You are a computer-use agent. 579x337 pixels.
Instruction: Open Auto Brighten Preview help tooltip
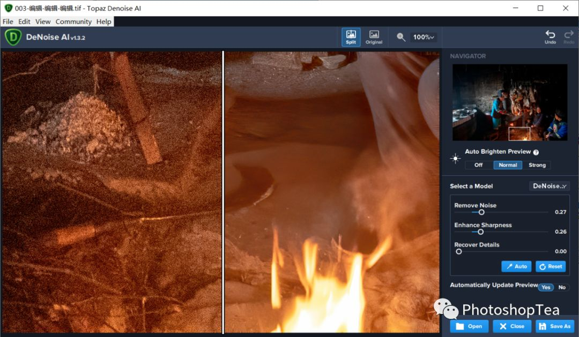click(536, 152)
